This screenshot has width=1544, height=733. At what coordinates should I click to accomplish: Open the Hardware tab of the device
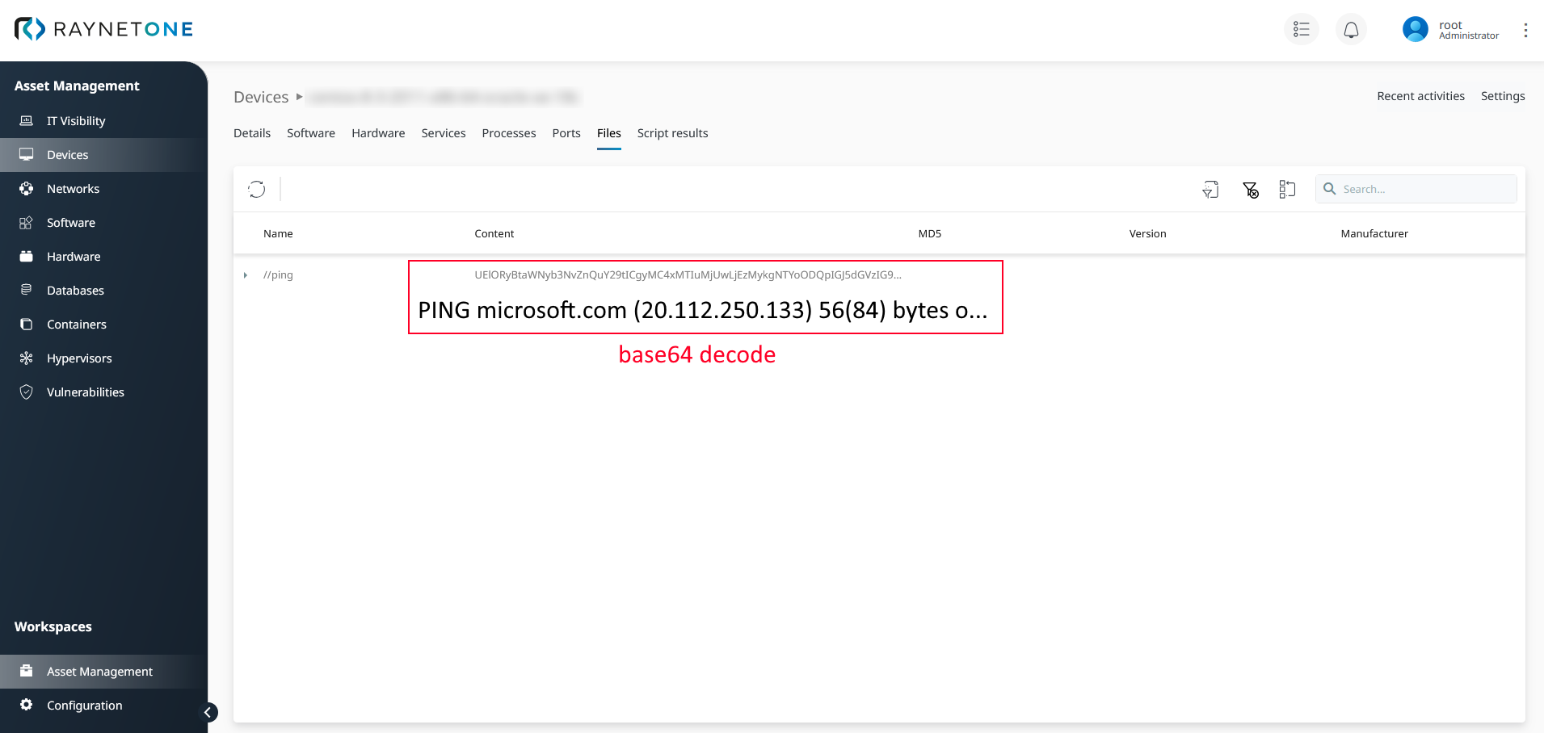click(378, 133)
